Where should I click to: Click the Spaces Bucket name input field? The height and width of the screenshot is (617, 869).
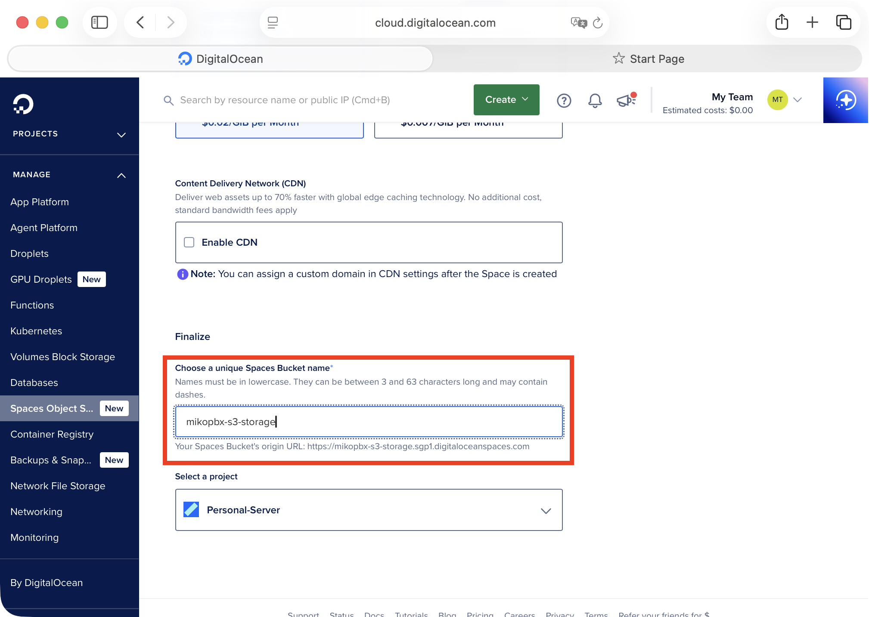(369, 422)
